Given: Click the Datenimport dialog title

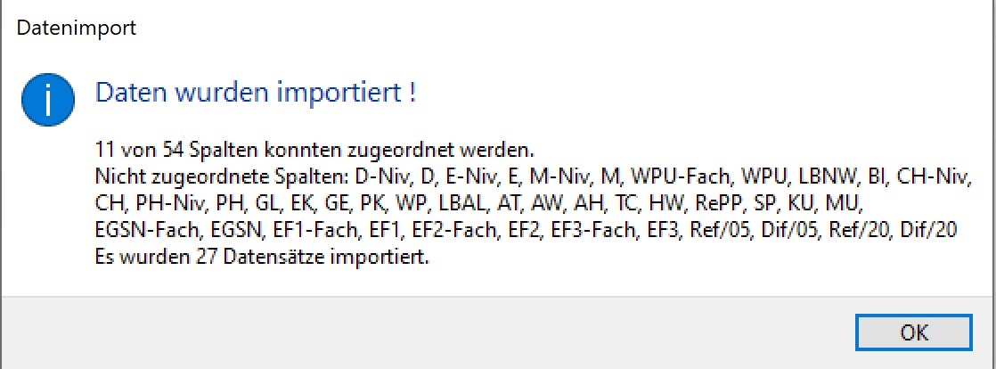Looking at the screenshot, I should click(77, 28).
